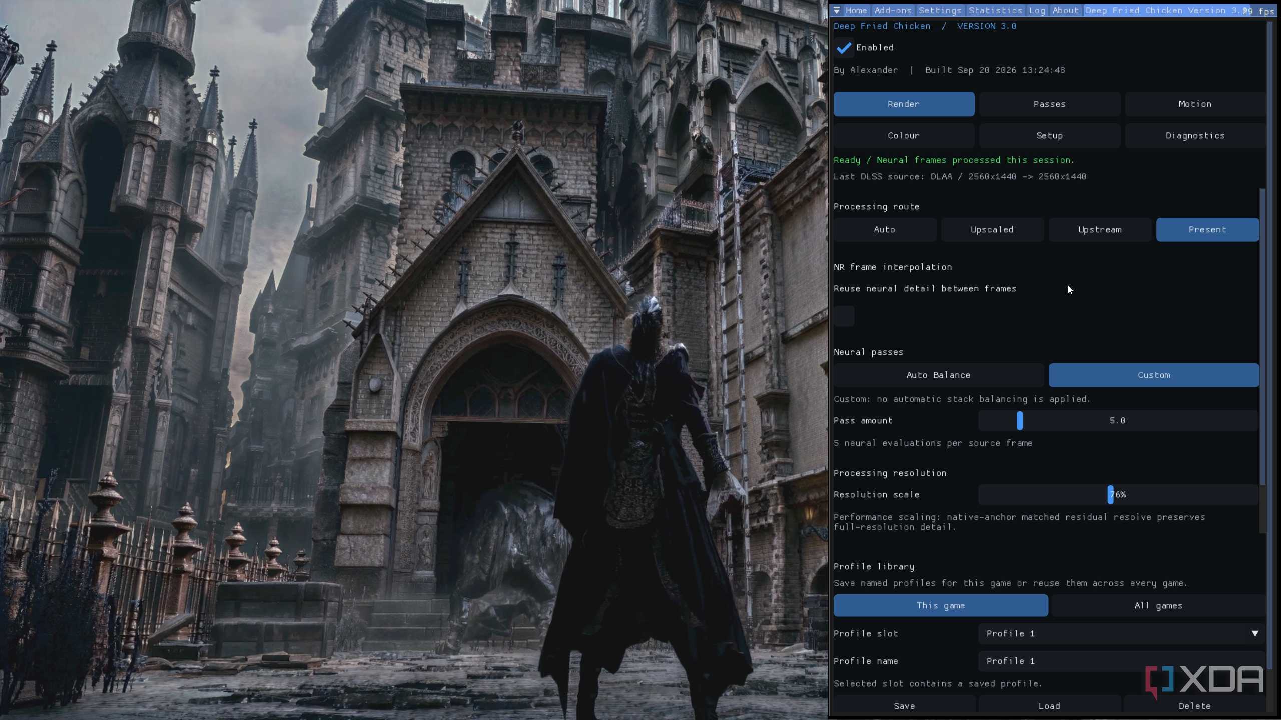Click the 'Ready / Neural frames processed' status
Screen dimensions: 1281x720
click(x=954, y=160)
